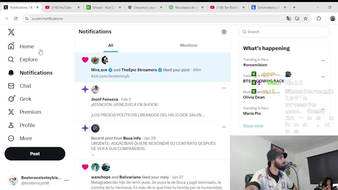Click the purple star icon on Boca Info post
Screen dimensions: 338x190
pos(85,128)
